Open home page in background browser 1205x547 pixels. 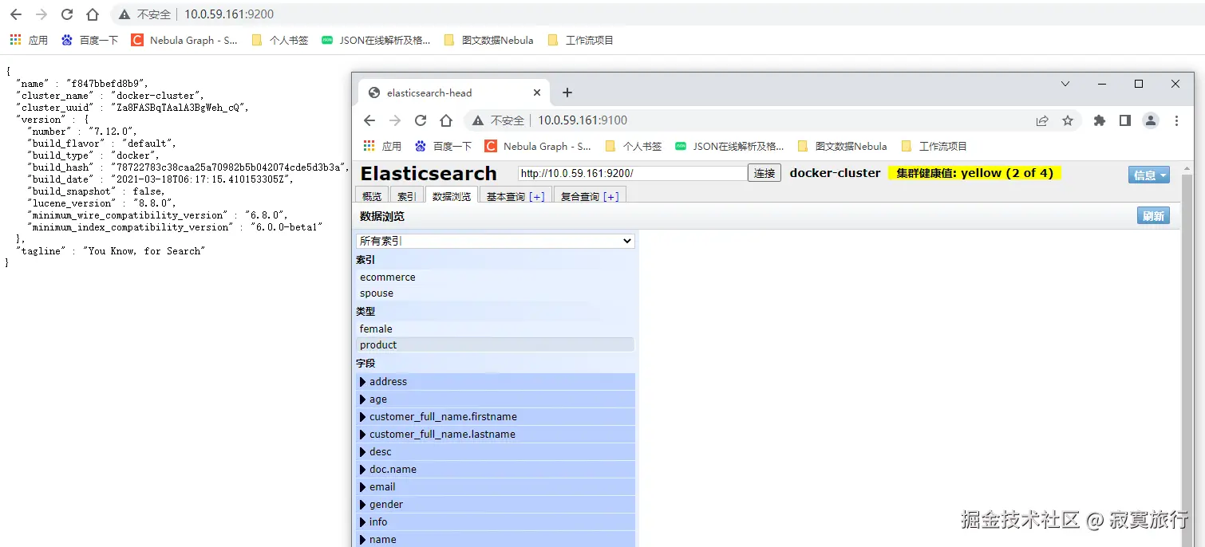(x=93, y=14)
